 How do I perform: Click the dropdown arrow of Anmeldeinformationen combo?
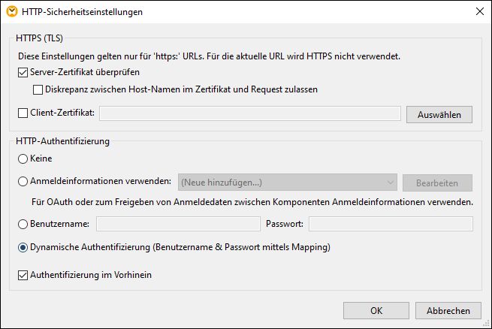coord(390,183)
